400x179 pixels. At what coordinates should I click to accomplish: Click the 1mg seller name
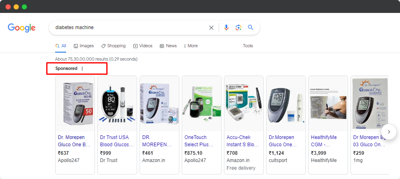click(358, 160)
